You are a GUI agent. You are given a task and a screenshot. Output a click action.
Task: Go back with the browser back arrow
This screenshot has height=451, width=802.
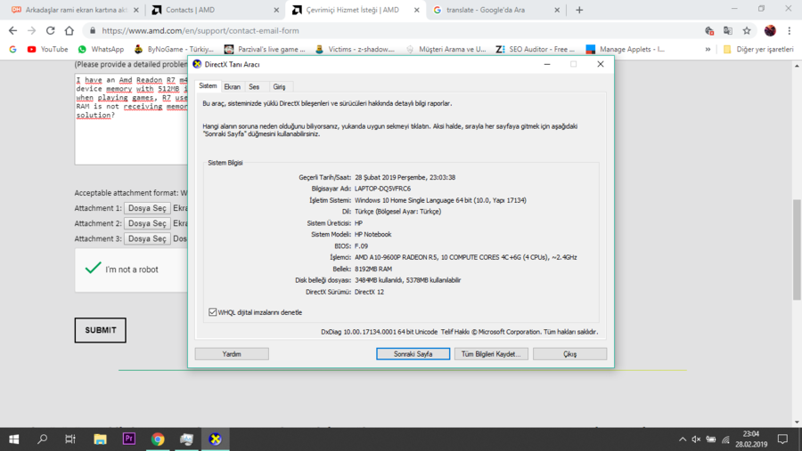pos(12,30)
